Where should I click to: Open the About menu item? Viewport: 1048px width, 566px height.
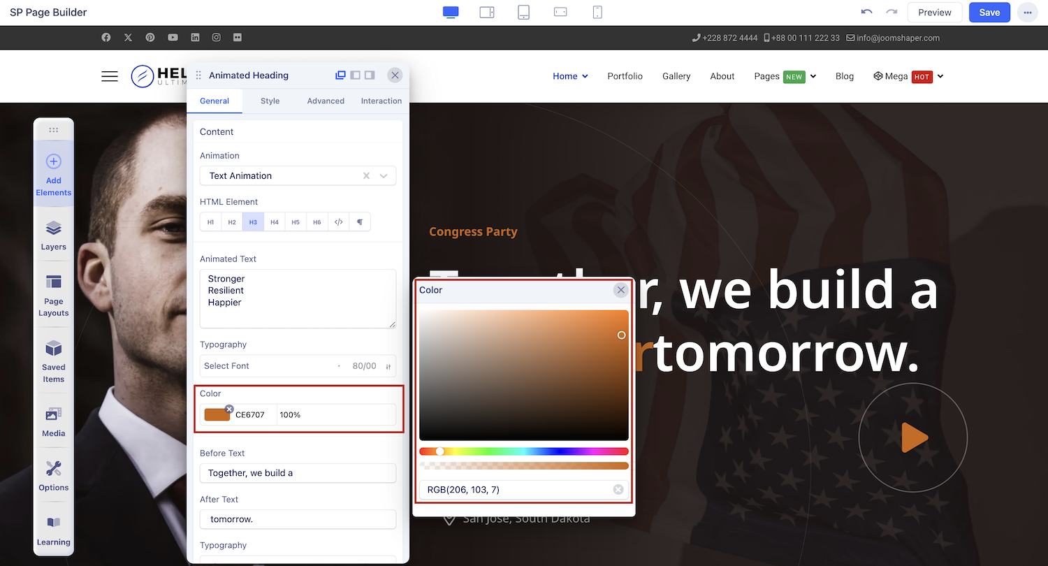(x=722, y=76)
